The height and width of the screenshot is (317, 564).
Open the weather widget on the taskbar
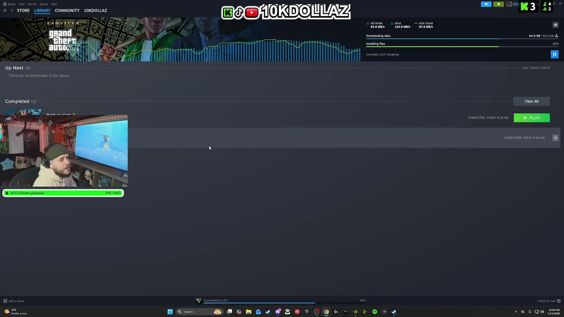click(16, 312)
